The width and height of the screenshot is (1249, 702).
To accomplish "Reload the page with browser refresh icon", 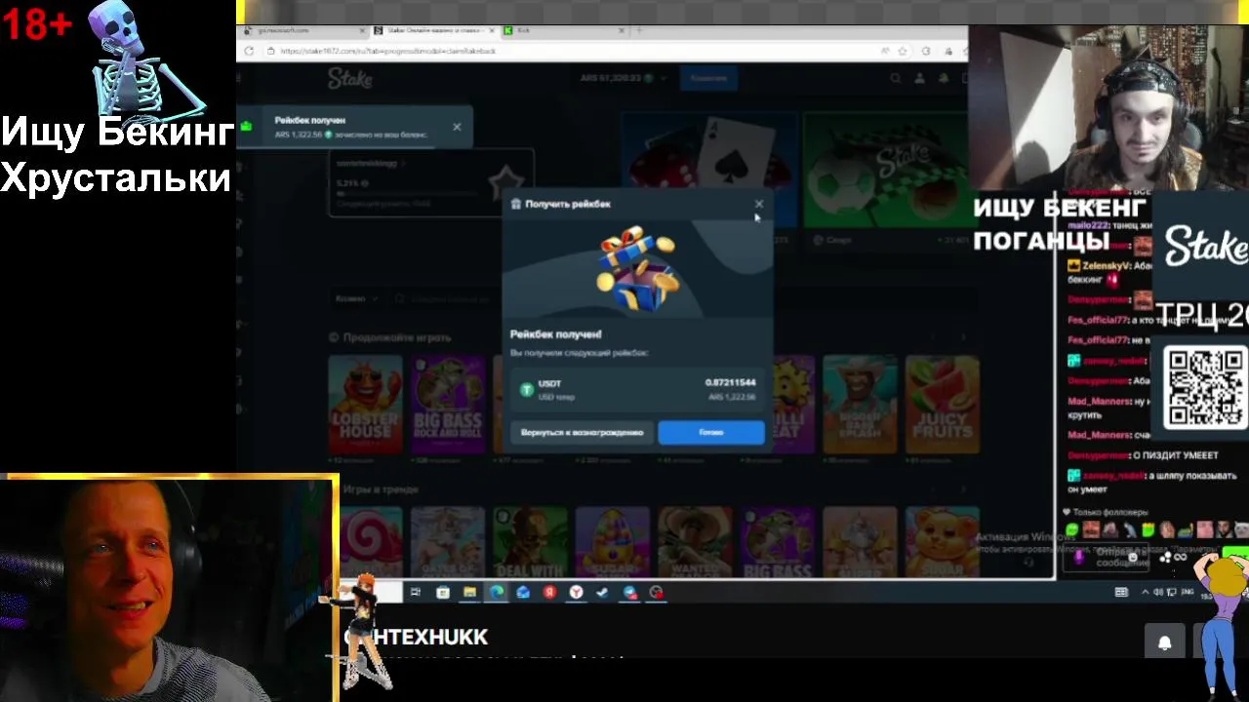I will pos(249,51).
